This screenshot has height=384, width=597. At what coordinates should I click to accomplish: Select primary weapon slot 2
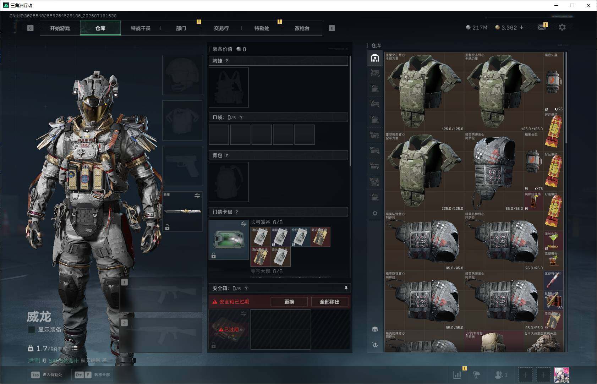pyautogui.click(x=161, y=335)
